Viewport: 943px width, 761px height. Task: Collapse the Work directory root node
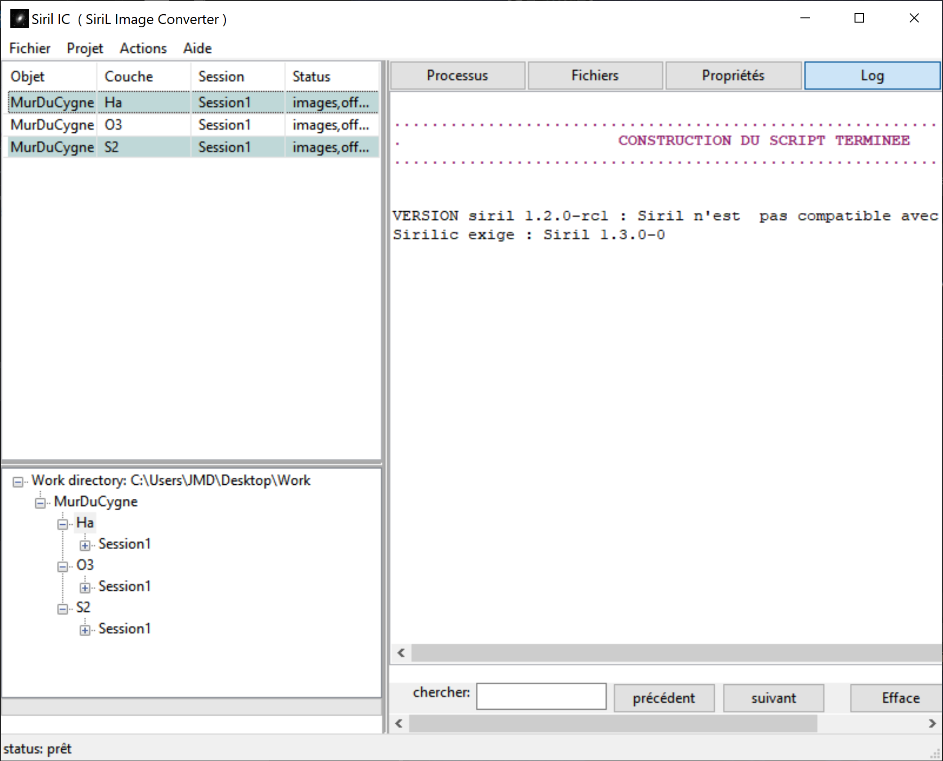point(18,482)
